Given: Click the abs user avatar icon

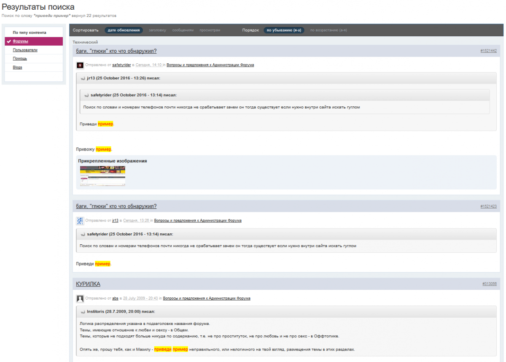Looking at the screenshot, I should click(x=80, y=299).
